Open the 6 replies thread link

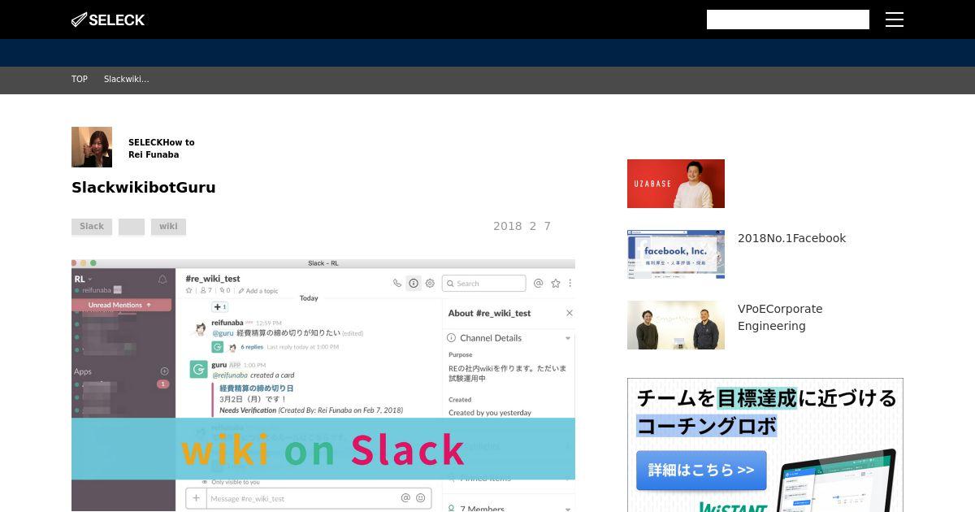coord(252,347)
